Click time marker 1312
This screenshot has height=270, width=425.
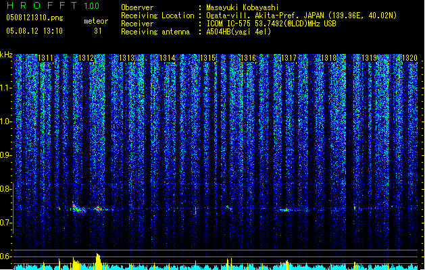[86, 57]
